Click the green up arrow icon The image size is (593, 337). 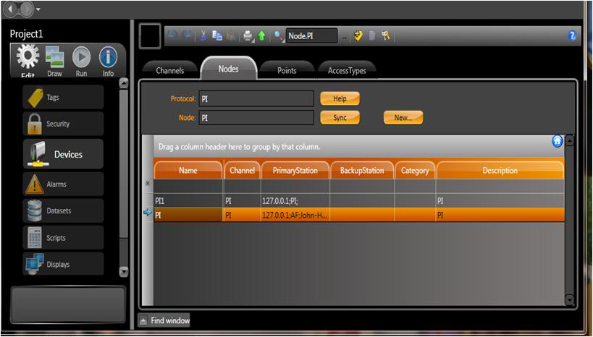click(261, 35)
